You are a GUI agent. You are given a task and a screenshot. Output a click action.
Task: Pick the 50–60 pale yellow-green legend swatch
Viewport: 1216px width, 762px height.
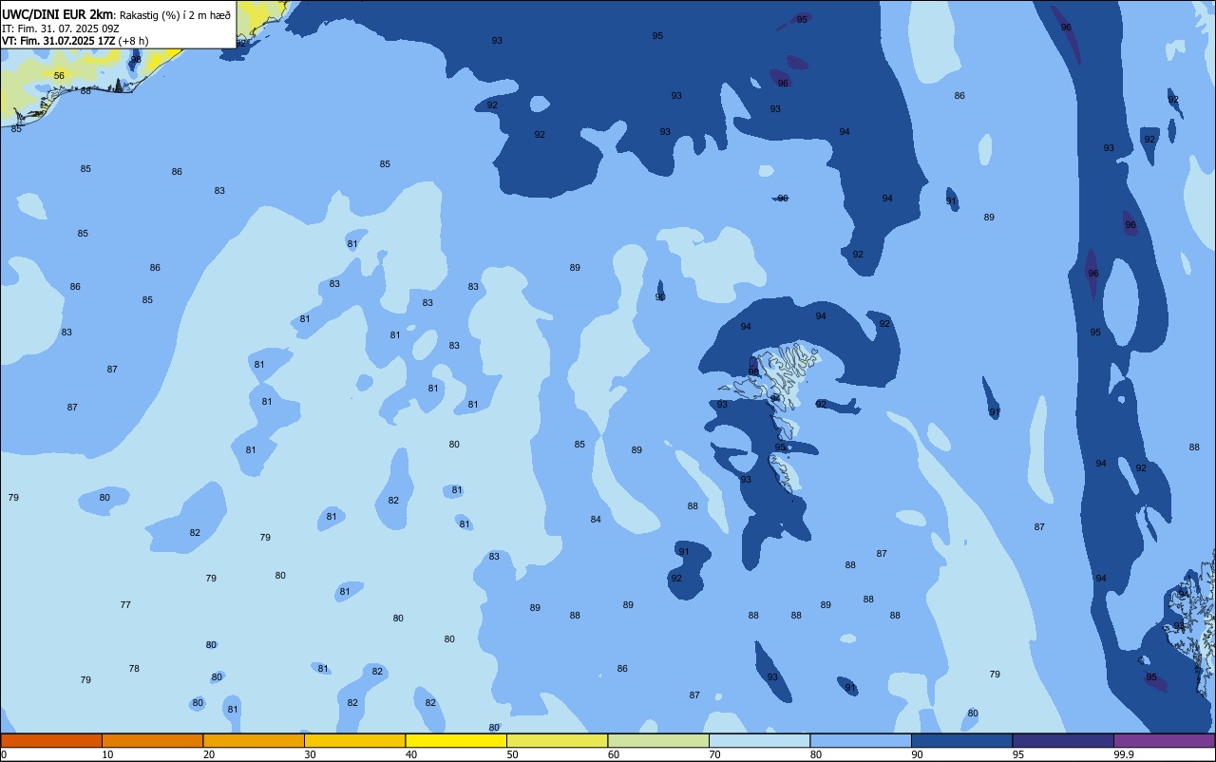pos(557,740)
